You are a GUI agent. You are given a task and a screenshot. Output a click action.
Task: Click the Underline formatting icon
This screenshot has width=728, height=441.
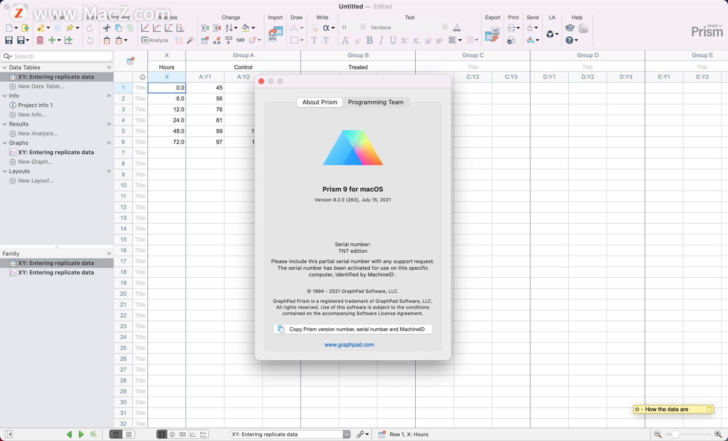(393, 41)
